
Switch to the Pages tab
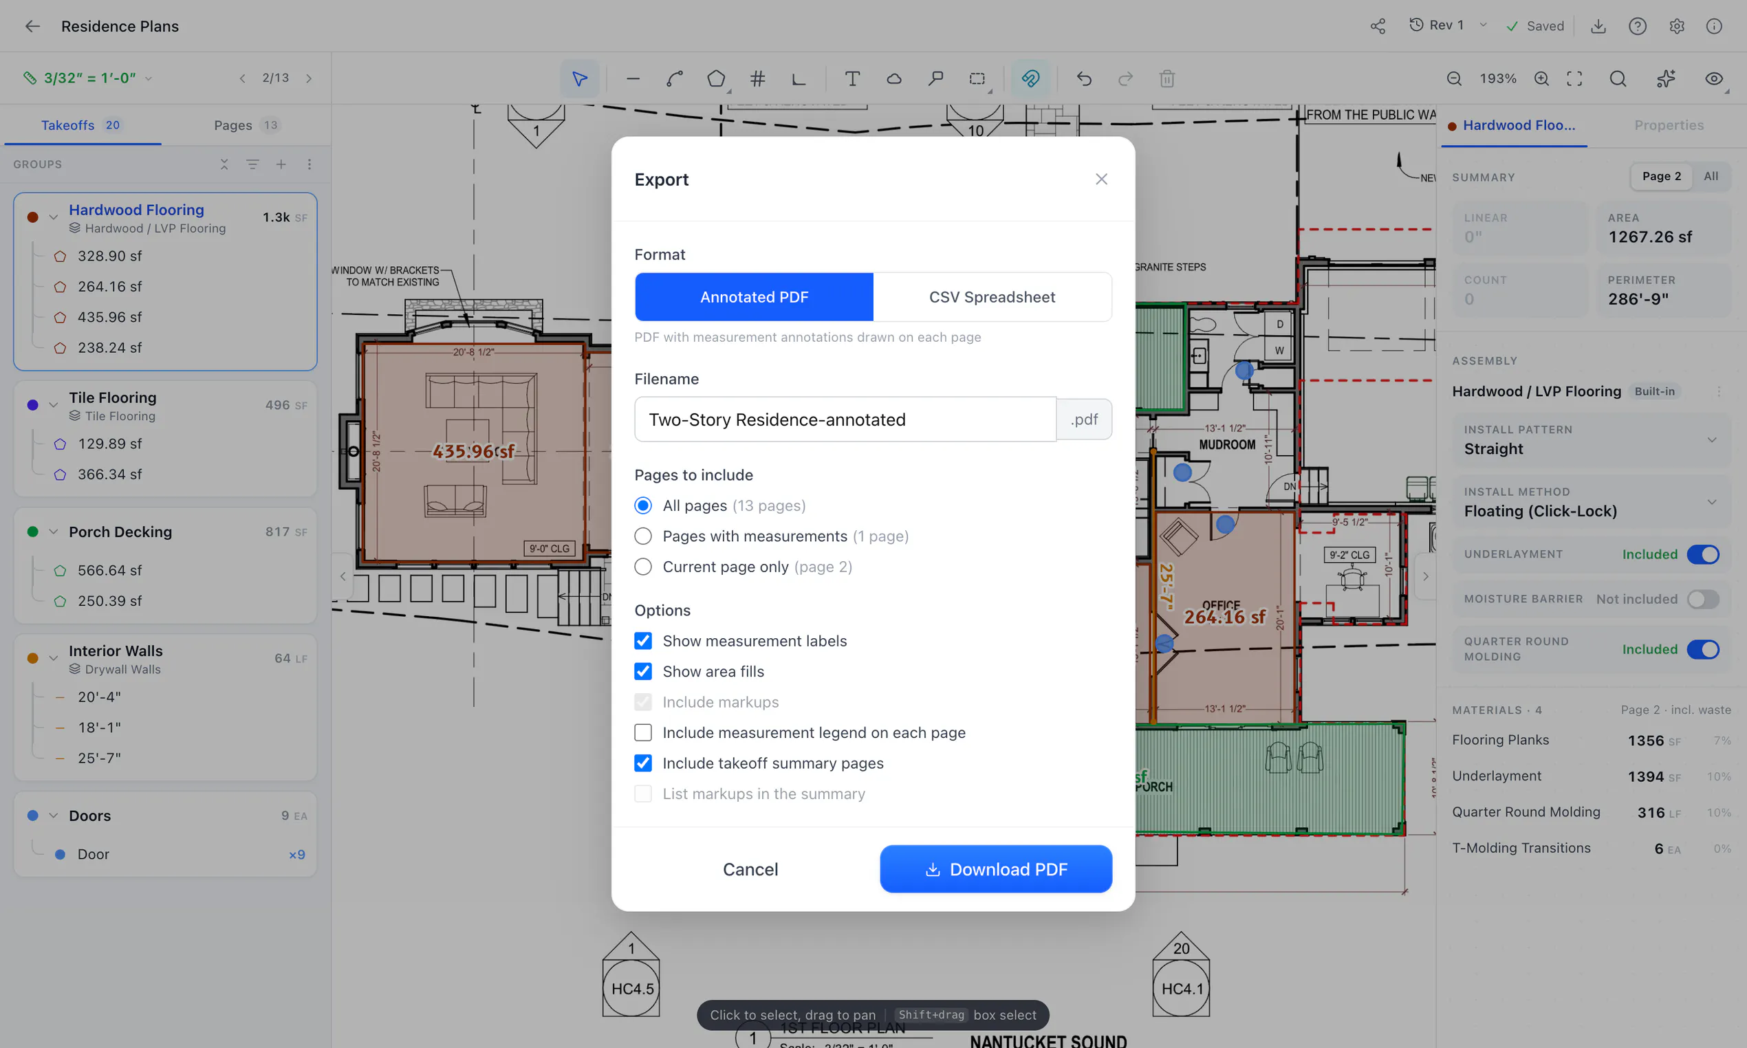coord(246,125)
